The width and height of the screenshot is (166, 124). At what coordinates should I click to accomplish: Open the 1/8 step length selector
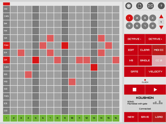click(x=131, y=60)
